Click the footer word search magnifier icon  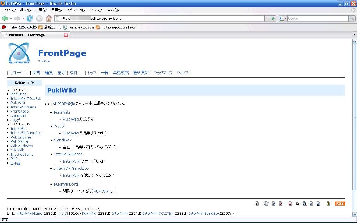[305, 203]
